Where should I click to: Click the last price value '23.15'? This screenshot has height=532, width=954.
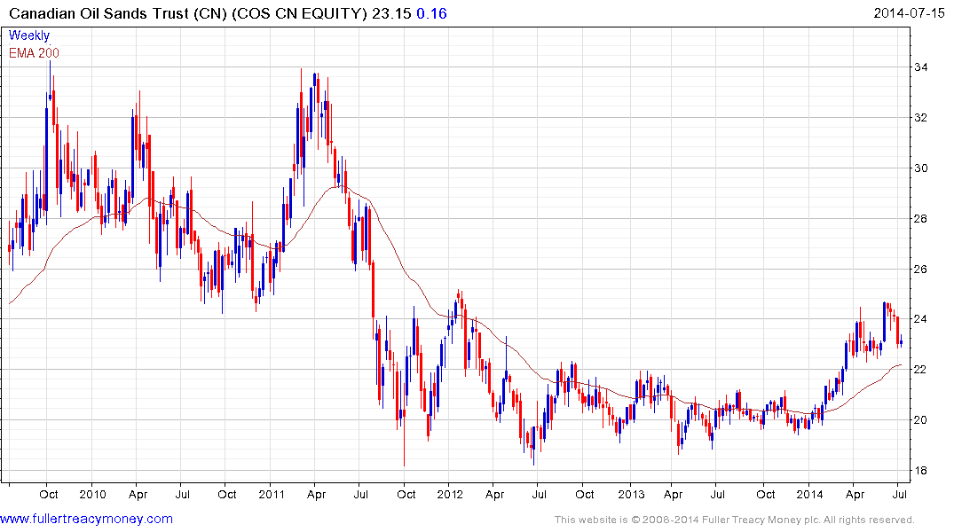[x=392, y=13]
